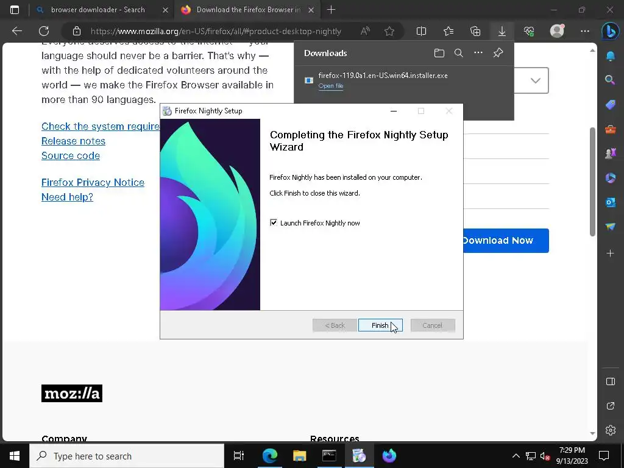The height and width of the screenshot is (468, 624).
Task: Search downloads with magnifier icon
Action: 458,53
